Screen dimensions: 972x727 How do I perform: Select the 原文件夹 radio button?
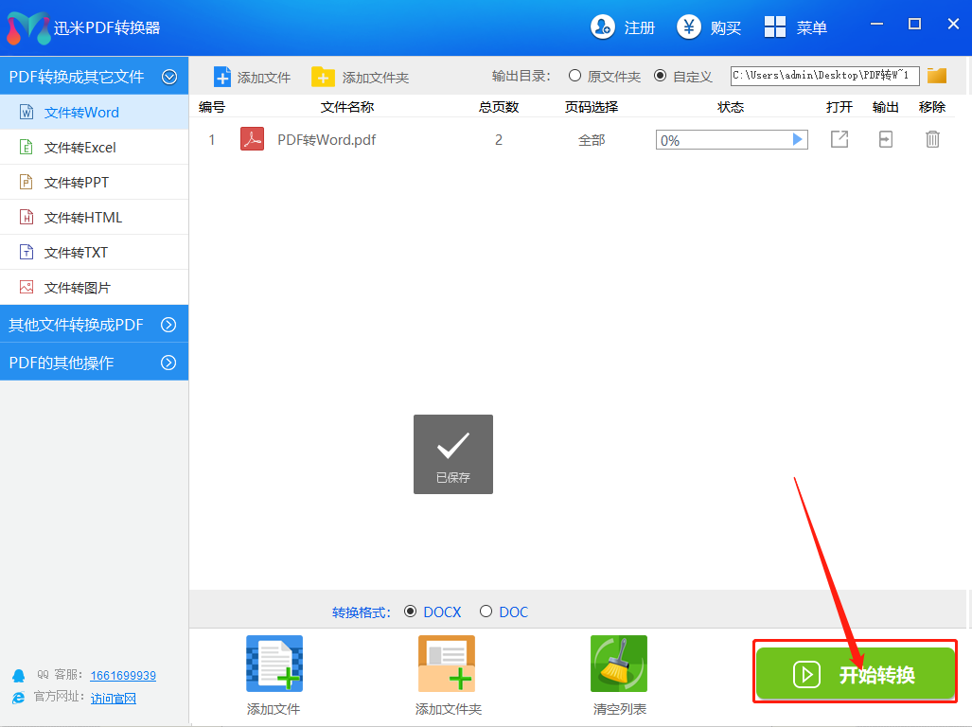tap(574, 76)
